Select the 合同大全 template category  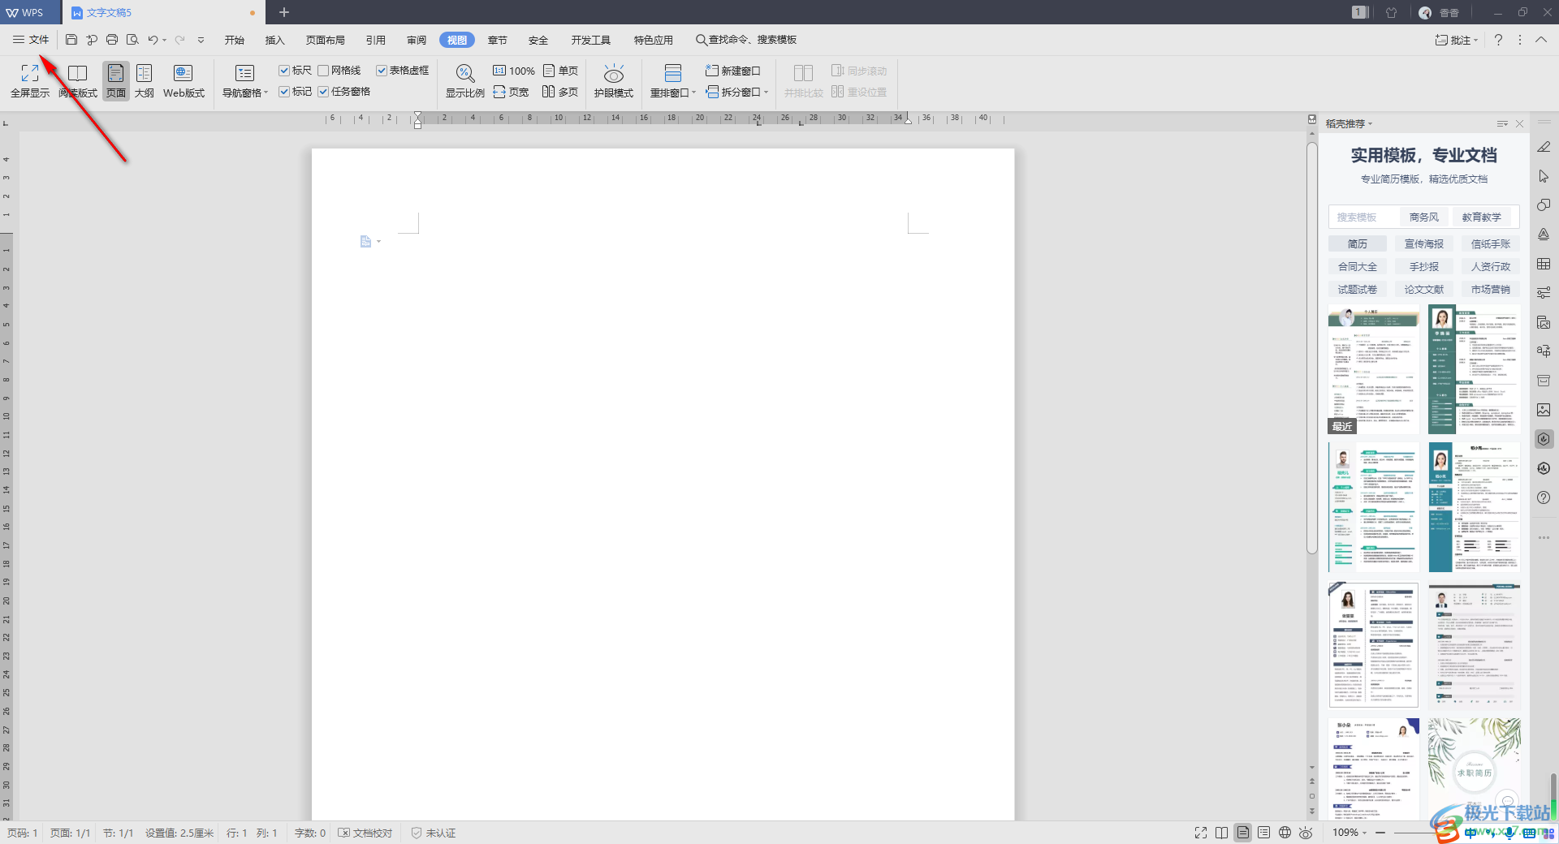pyautogui.click(x=1357, y=266)
